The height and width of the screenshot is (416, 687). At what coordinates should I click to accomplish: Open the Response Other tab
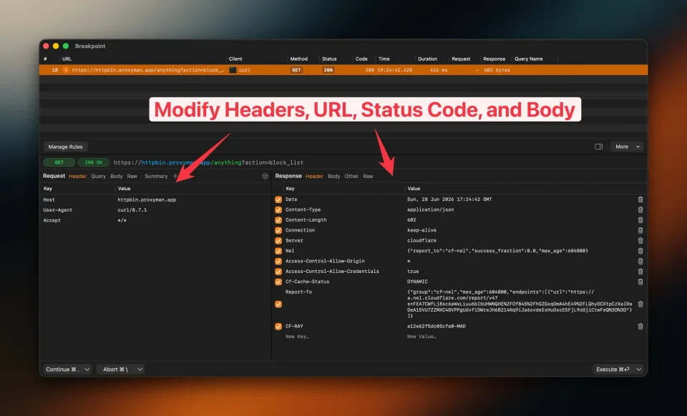(351, 177)
